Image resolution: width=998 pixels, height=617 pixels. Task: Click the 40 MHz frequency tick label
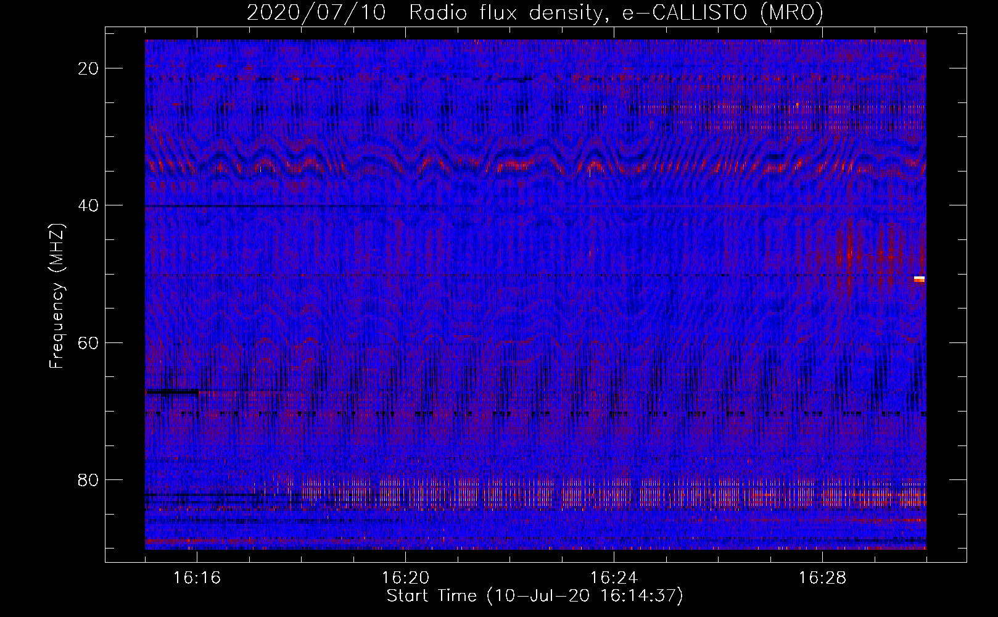point(89,205)
